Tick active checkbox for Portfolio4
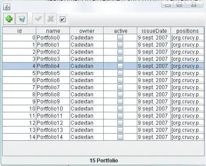206x166 pixels. tap(120, 66)
